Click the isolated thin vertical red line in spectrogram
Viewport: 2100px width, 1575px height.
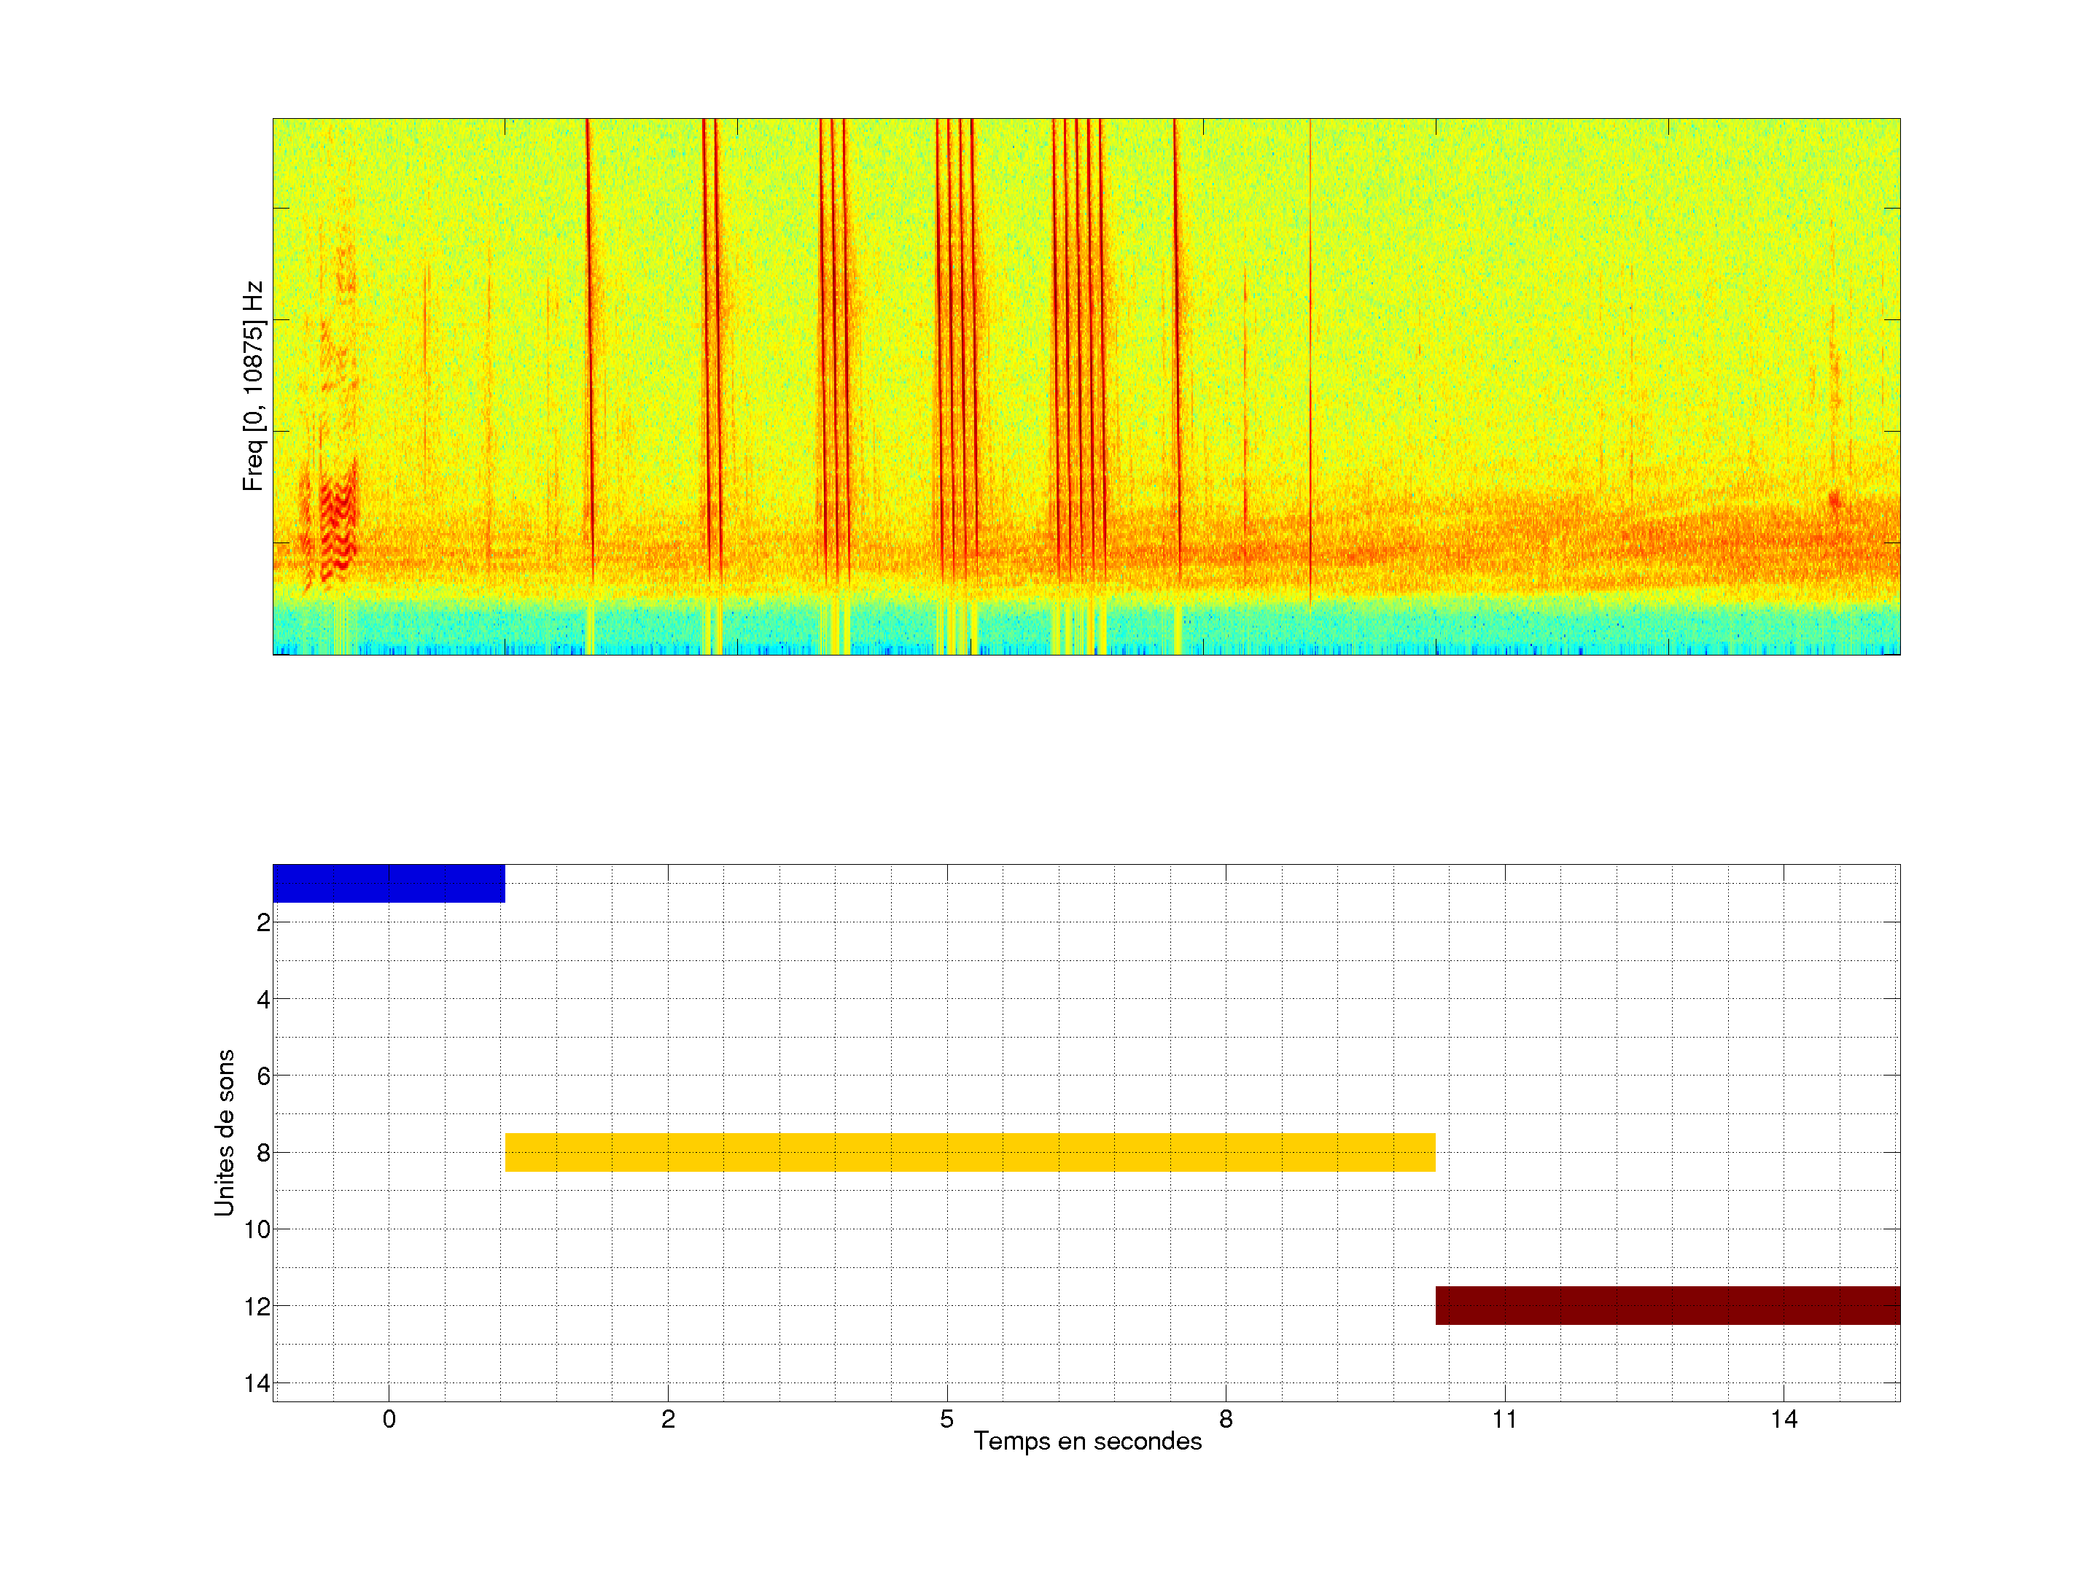click(1310, 361)
